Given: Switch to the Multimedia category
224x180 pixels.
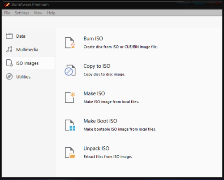Looking at the screenshot, I should coord(27,49).
